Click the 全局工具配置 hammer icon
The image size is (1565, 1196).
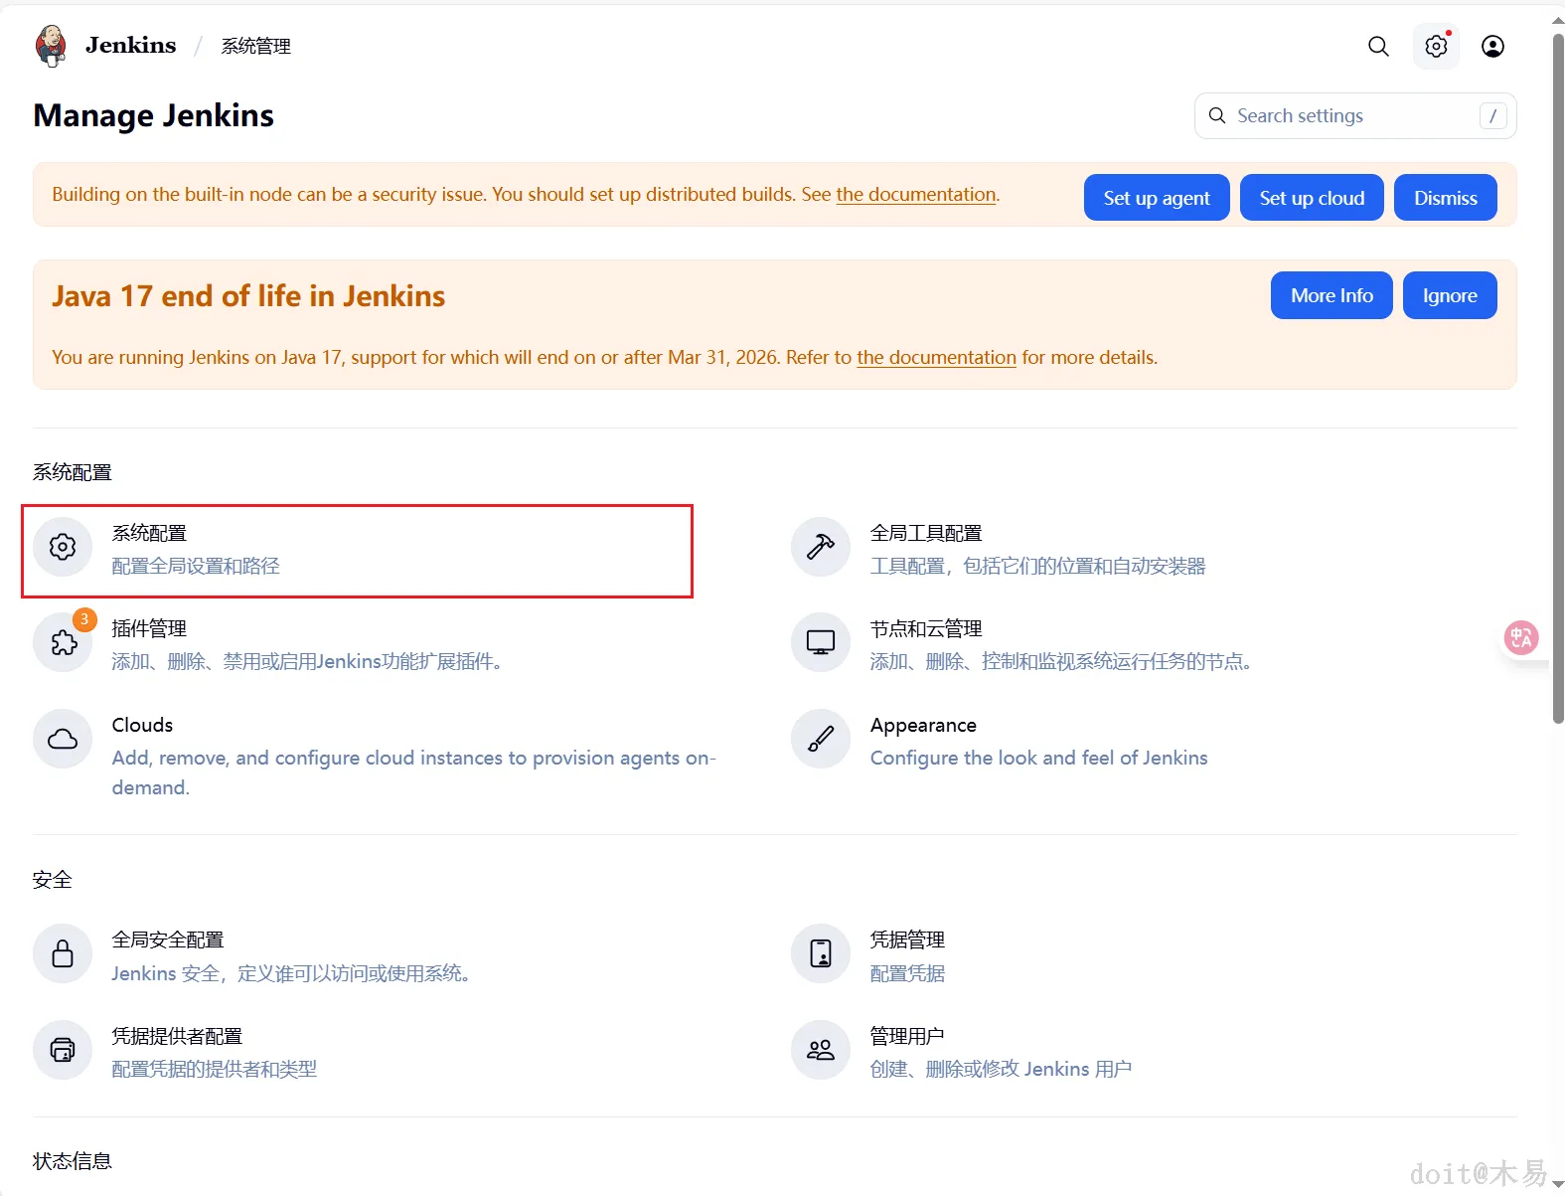[x=820, y=547]
